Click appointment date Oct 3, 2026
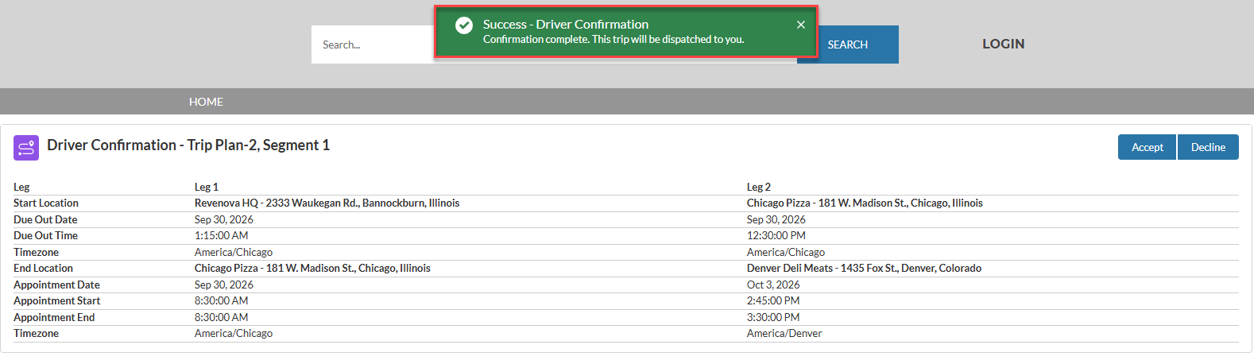Viewport: 1254px width, 364px height. [x=773, y=285]
